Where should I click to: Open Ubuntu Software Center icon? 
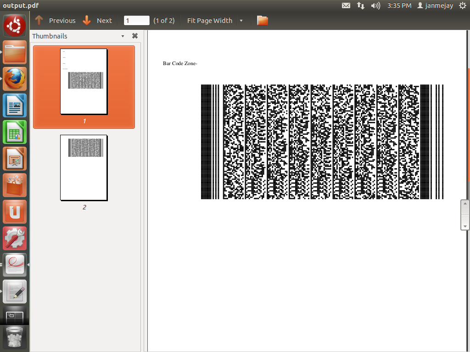(x=15, y=185)
